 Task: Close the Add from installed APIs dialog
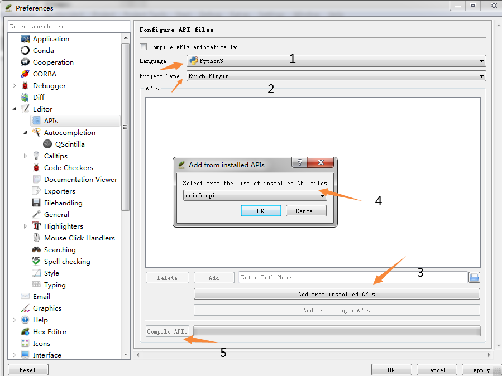(x=321, y=162)
